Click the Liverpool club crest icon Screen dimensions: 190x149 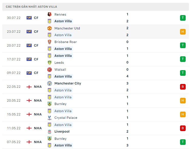[50, 132]
